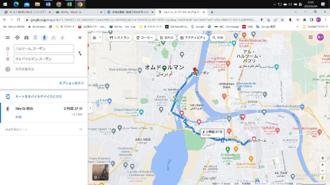Open the Windows notification center
Viewport: 330px width, 185px height.
tap(323, 4)
